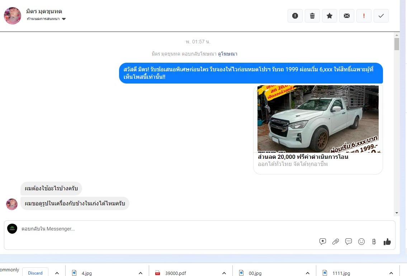The width and height of the screenshot is (407, 276).
Task: Attach a file with paperclip icon
Action: (x=336, y=242)
